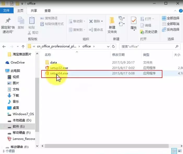This screenshot has height=154, width=183.
Task: Click the Rename button
Action: pyautogui.click(x=96, y=30)
